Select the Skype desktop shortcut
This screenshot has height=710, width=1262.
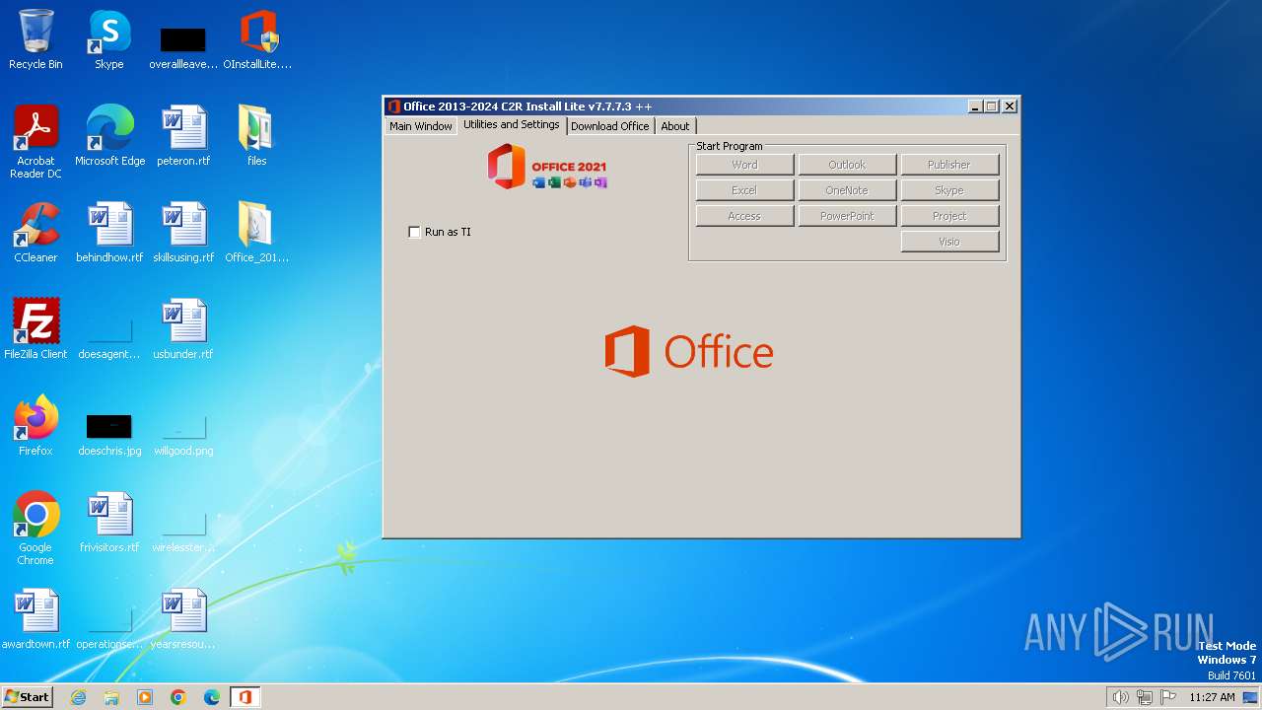[109, 39]
